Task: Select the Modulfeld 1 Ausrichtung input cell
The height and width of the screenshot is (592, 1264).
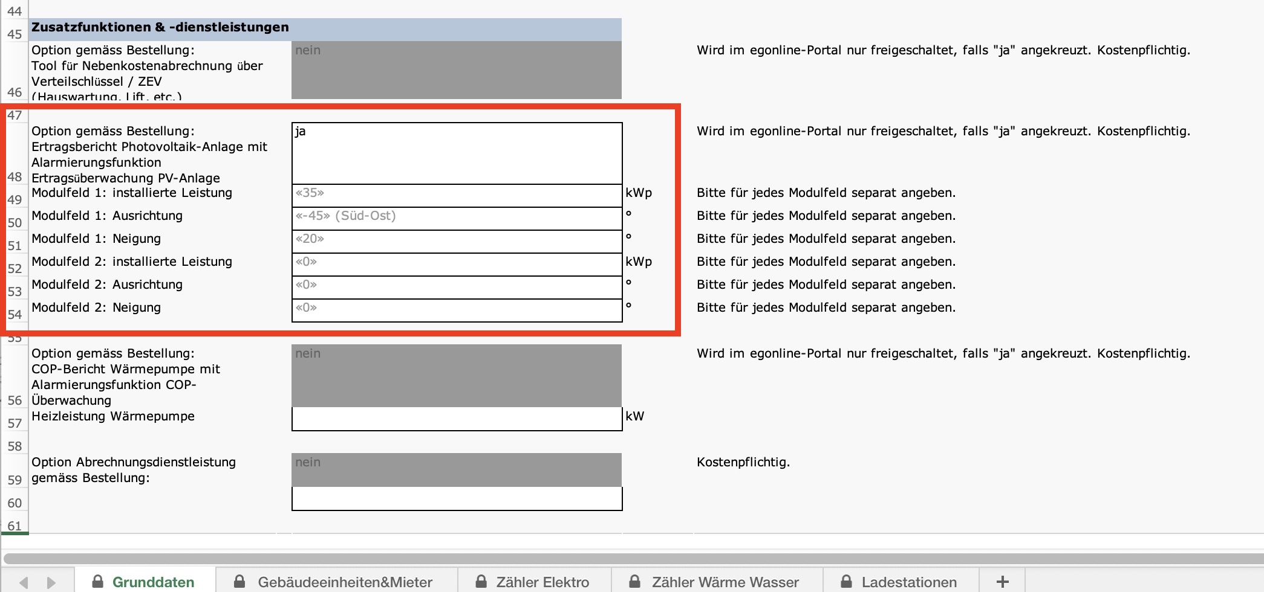Action: click(457, 219)
